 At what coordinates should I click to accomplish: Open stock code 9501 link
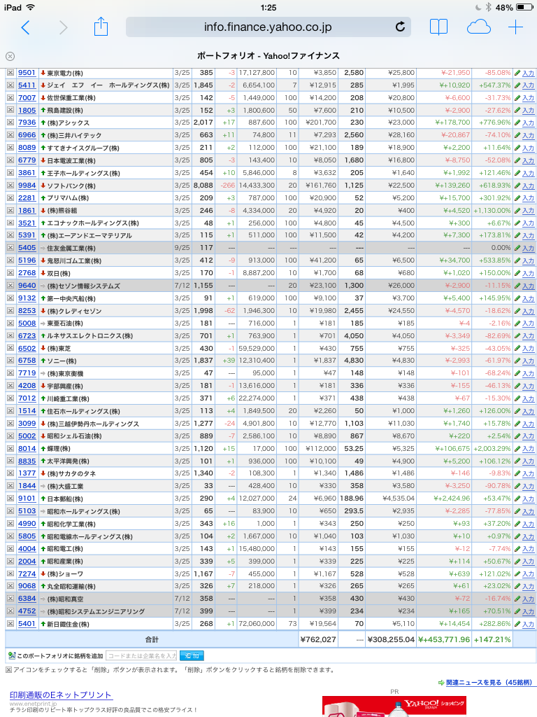27,73
